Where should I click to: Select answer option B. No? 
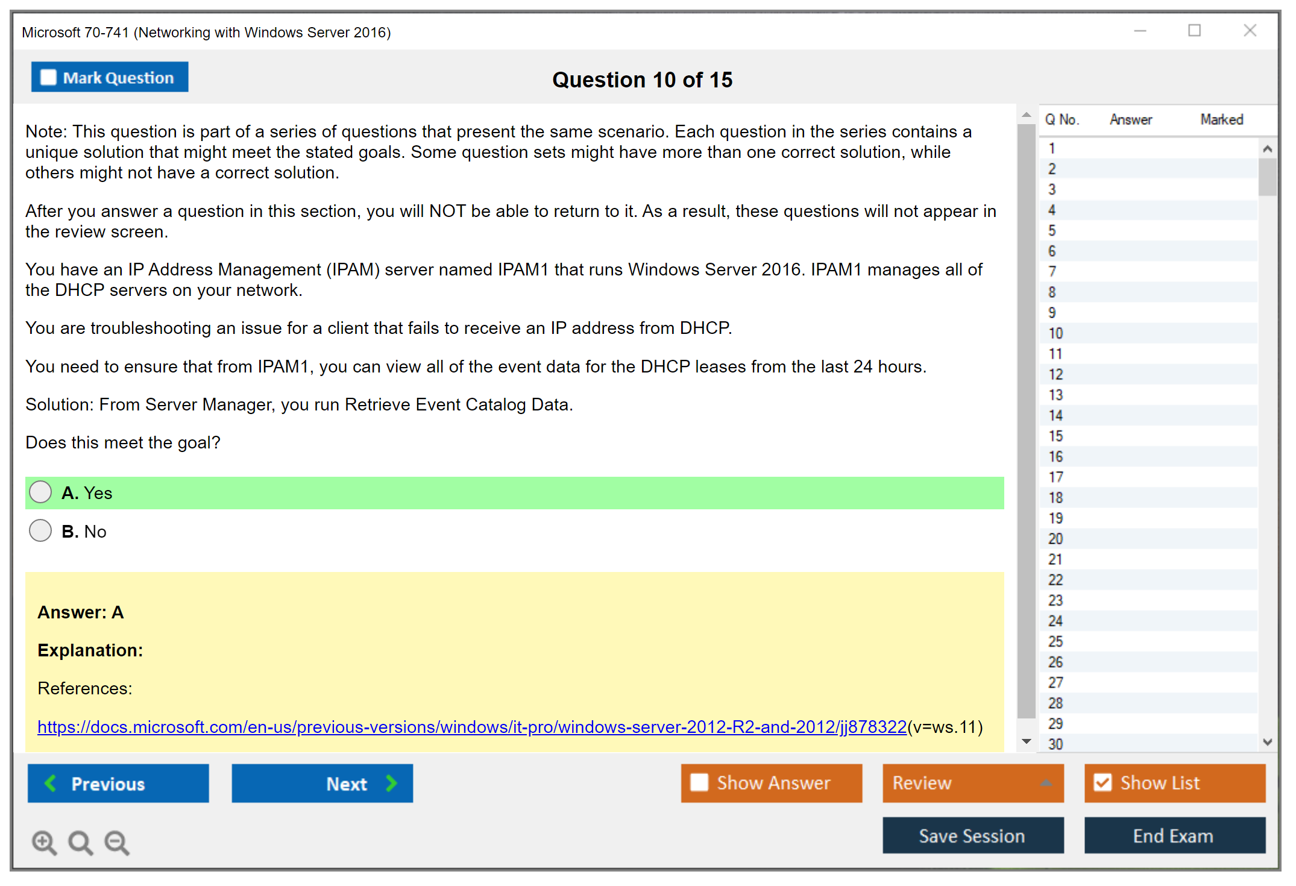tap(41, 531)
